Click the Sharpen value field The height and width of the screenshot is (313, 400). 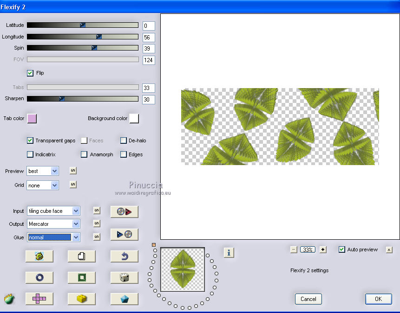coord(149,99)
